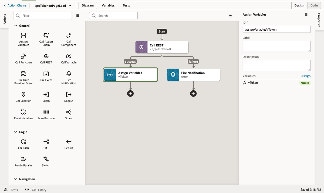Open the Git History panel
The height and width of the screenshot is (193, 324).
click(36, 190)
